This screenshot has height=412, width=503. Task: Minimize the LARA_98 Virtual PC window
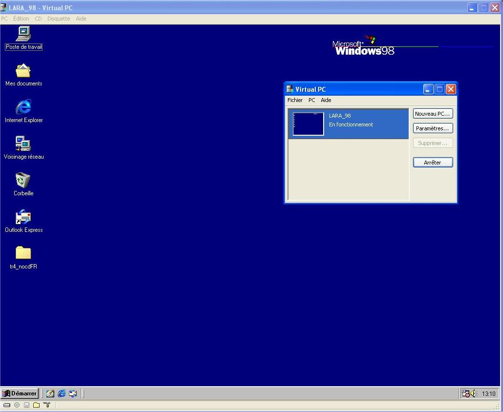coord(472,8)
